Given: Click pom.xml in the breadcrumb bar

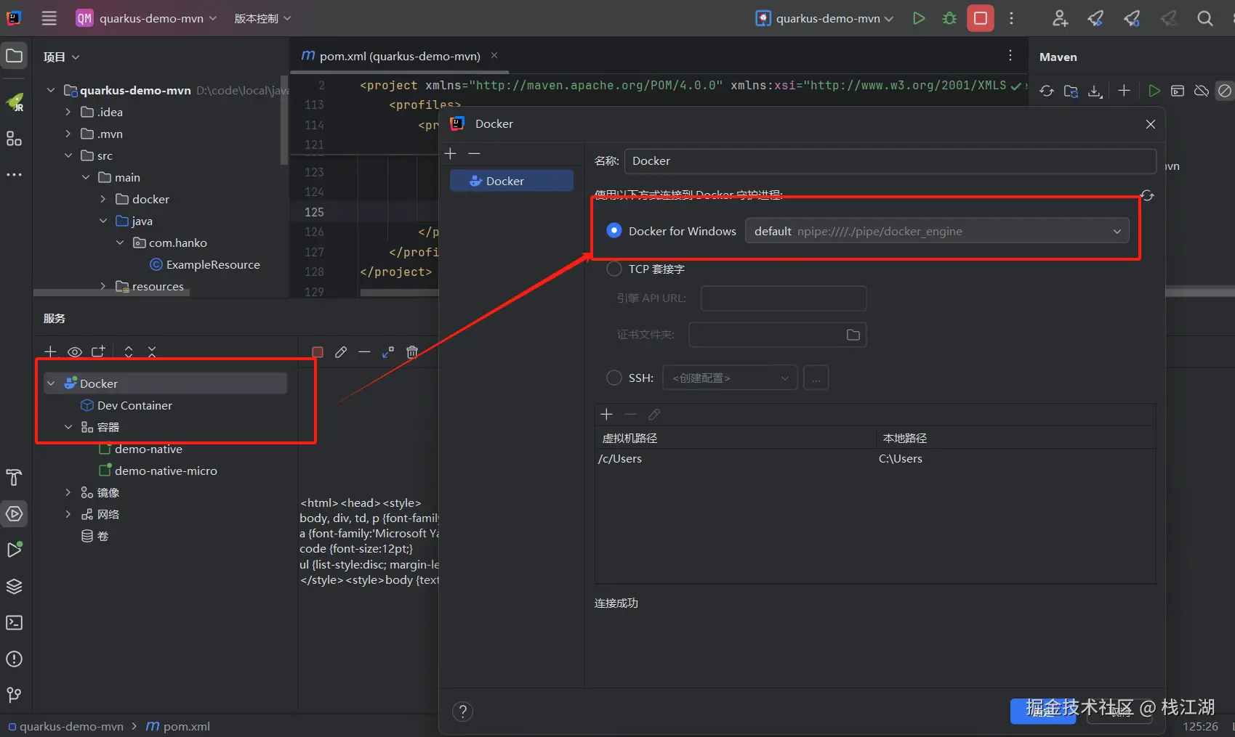Looking at the screenshot, I should coord(179,726).
